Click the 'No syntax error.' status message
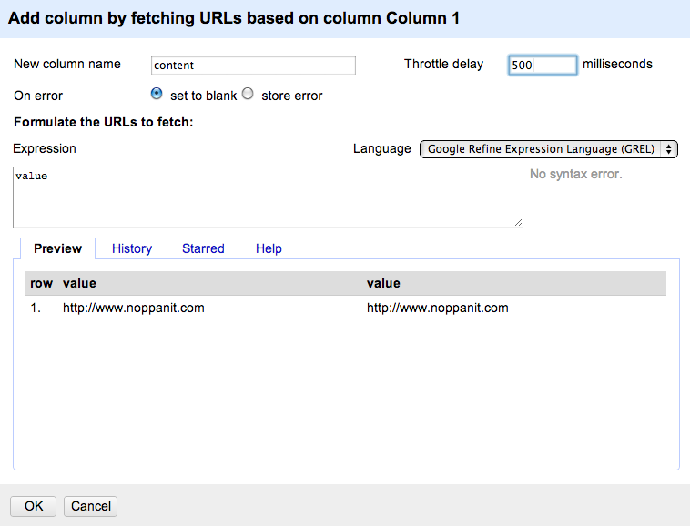 coord(576,174)
